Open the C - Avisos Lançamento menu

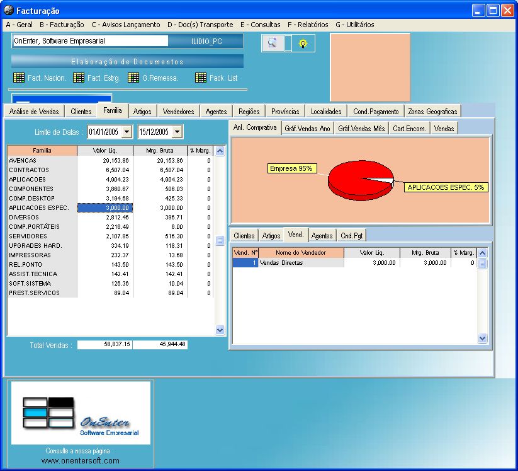coord(125,25)
